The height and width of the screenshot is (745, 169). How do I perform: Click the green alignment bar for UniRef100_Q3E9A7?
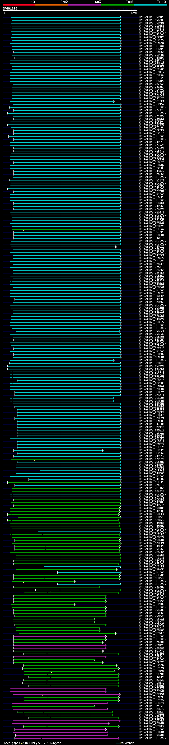67,229
